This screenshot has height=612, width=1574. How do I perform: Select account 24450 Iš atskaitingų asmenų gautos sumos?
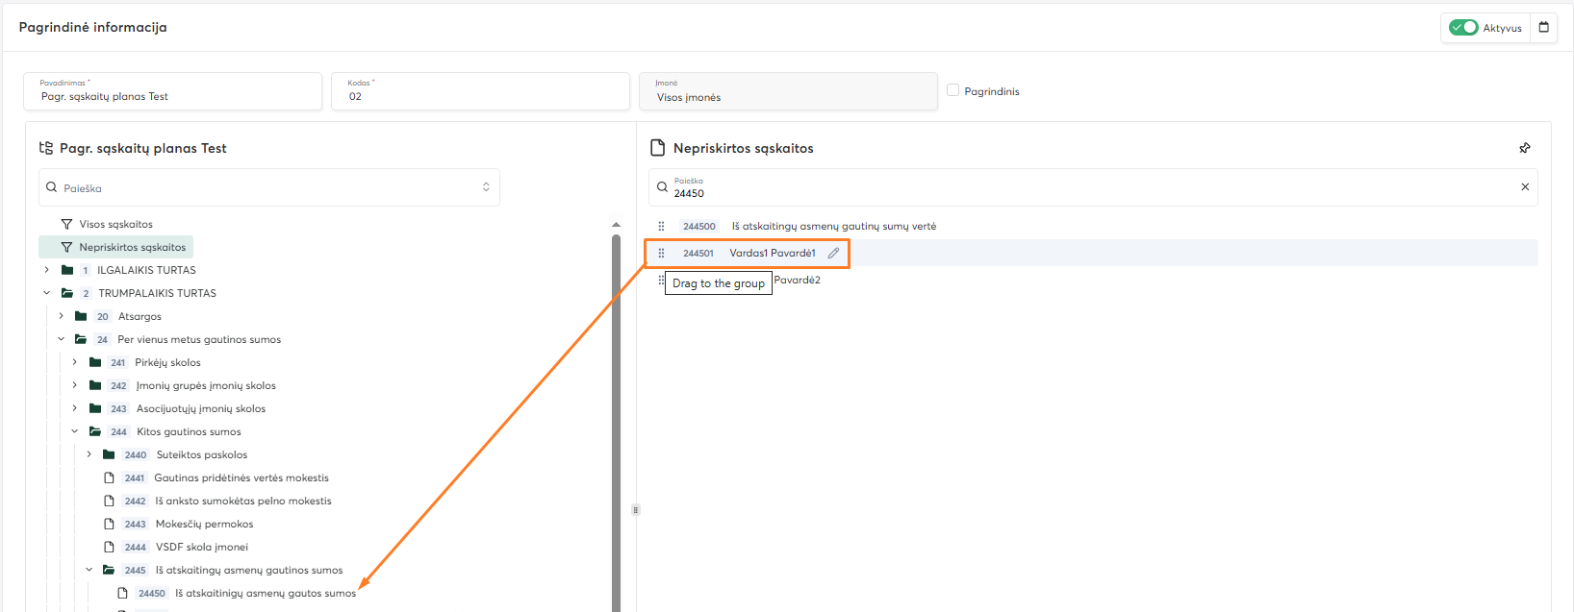tap(265, 593)
